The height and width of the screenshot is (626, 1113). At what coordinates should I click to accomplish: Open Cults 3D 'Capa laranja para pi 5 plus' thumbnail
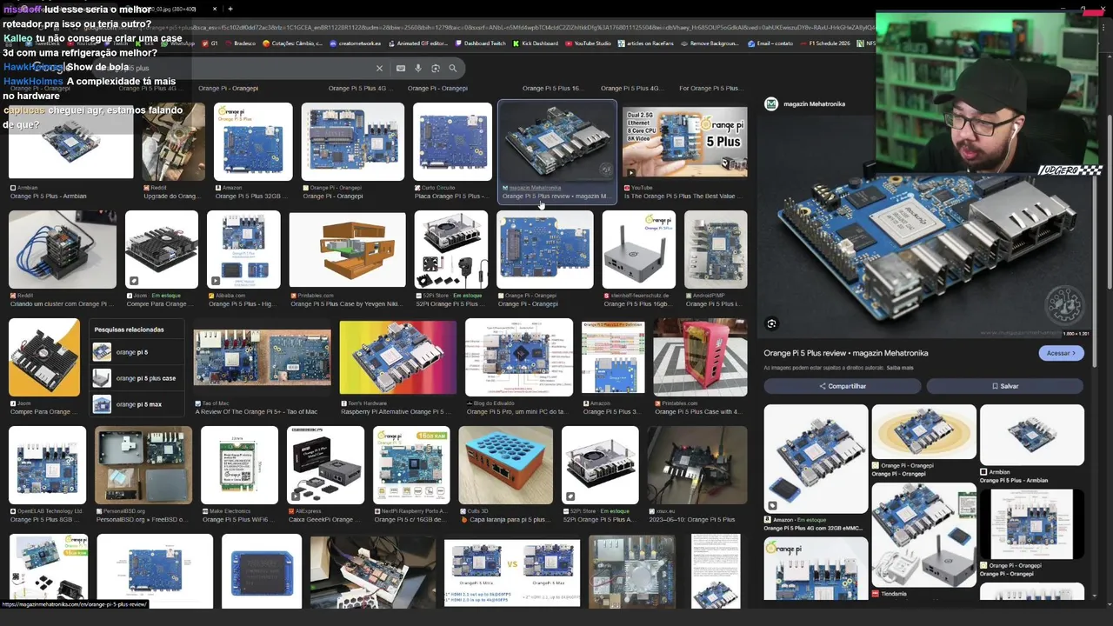click(x=505, y=465)
